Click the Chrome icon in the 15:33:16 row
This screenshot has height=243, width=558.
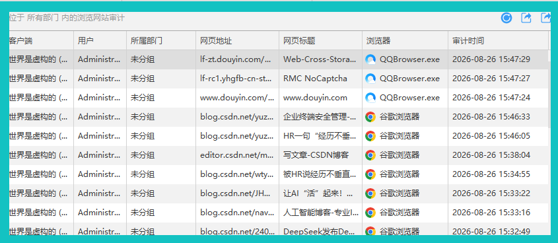(x=370, y=213)
